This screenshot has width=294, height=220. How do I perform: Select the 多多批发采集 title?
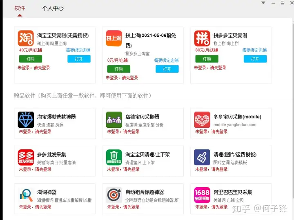click(x=51, y=154)
